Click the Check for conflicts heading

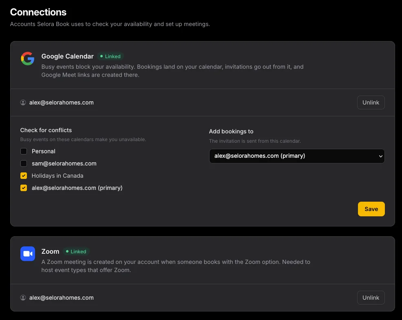(46, 130)
